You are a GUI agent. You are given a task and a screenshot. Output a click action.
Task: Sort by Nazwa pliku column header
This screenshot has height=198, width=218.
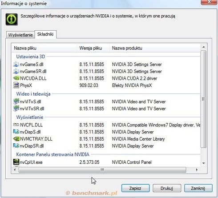[x=44, y=48]
